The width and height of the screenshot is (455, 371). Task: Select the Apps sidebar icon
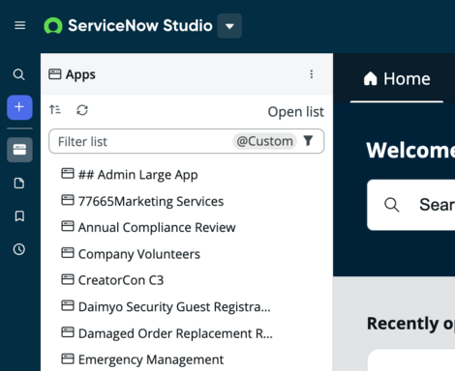pyautogui.click(x=19, y=150)
